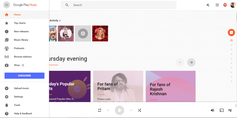Collapse the hamburger navigation menu

[7, 5]
